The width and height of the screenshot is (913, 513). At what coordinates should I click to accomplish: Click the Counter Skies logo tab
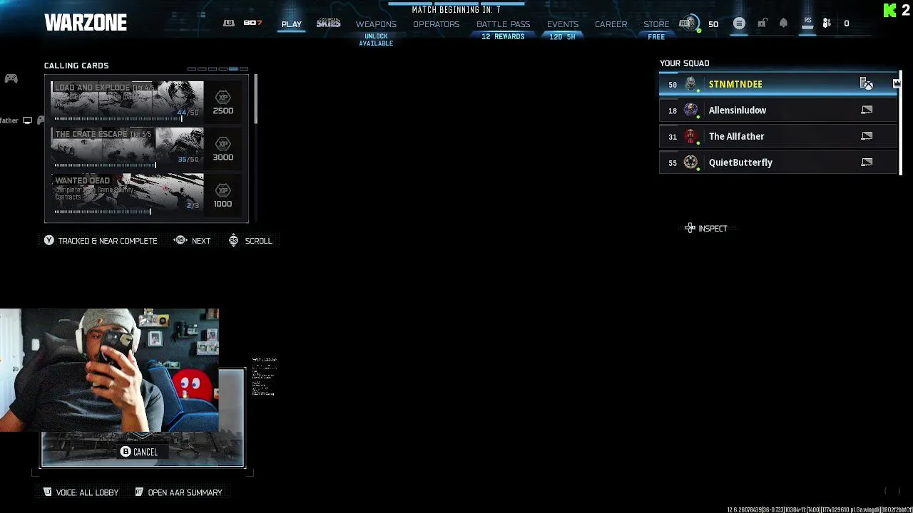(x=329, y=24)
